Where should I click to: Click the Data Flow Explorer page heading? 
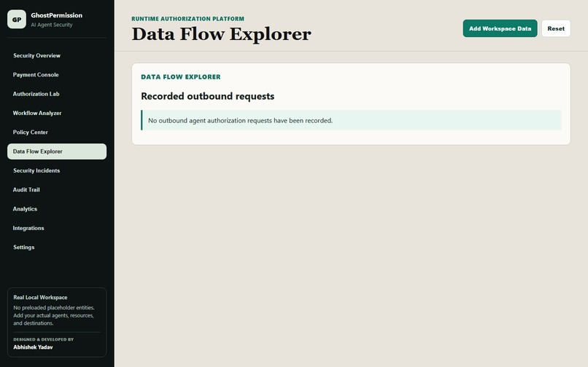(x=221, y=34)
